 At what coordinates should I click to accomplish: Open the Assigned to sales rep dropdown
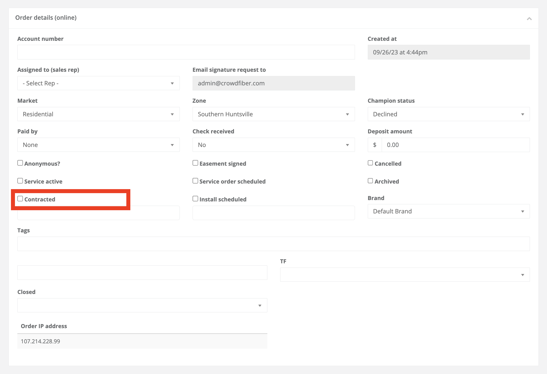pos(98,83)
